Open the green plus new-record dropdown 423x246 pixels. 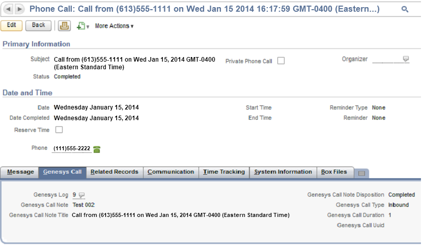tap(82, 26)
